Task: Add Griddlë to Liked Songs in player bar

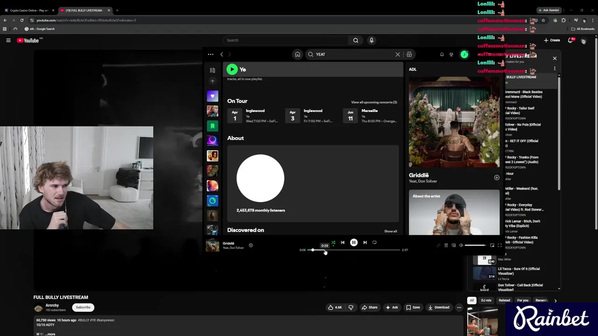Action: click(251, 245)
